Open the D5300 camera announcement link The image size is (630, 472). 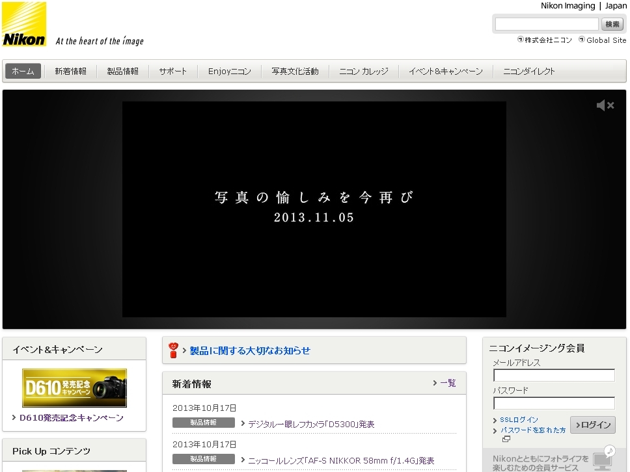[x=311, y=424]
